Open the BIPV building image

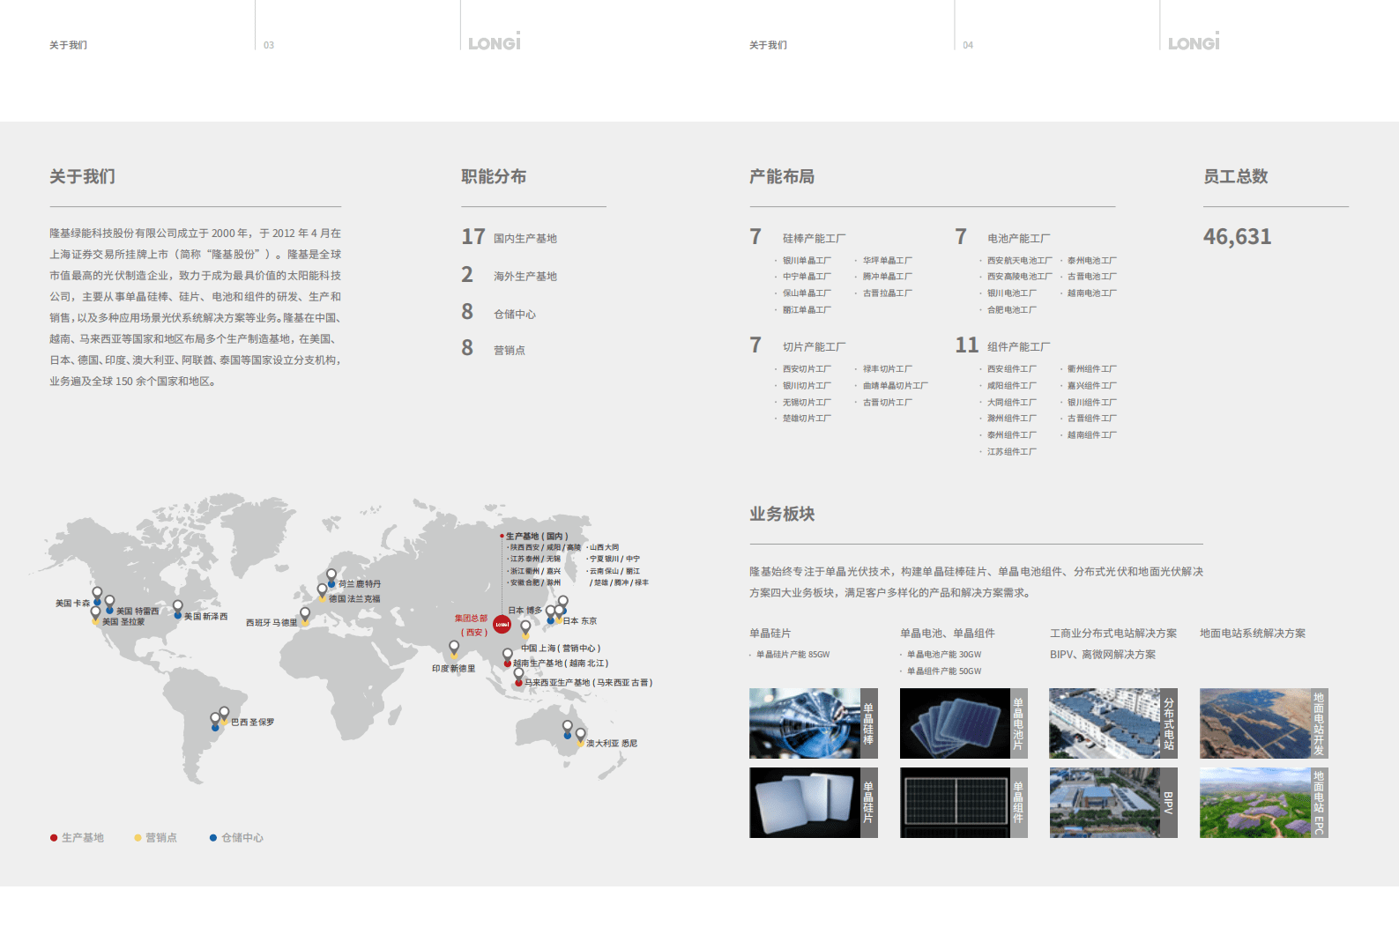tap(1105, 803)
